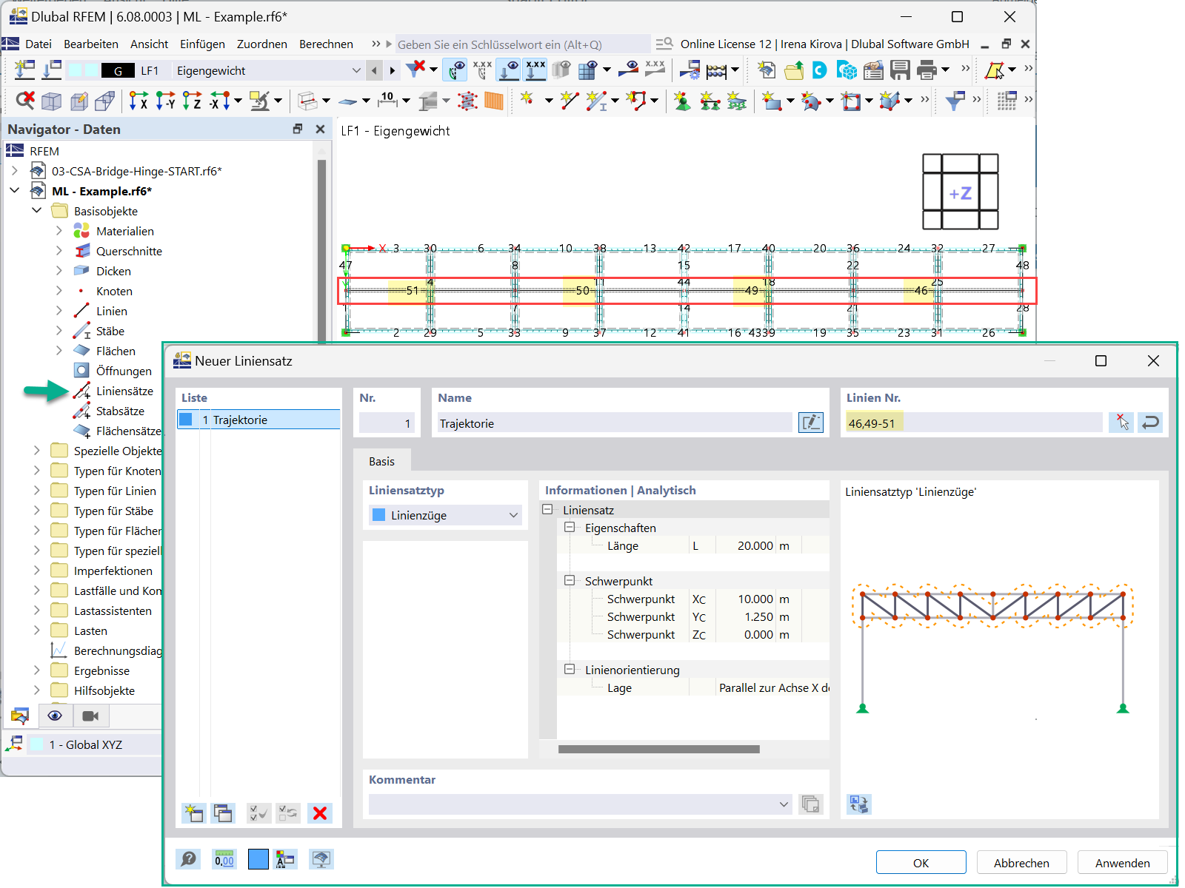
Task: Open the Bearbeiten menu
Action: 91,44
